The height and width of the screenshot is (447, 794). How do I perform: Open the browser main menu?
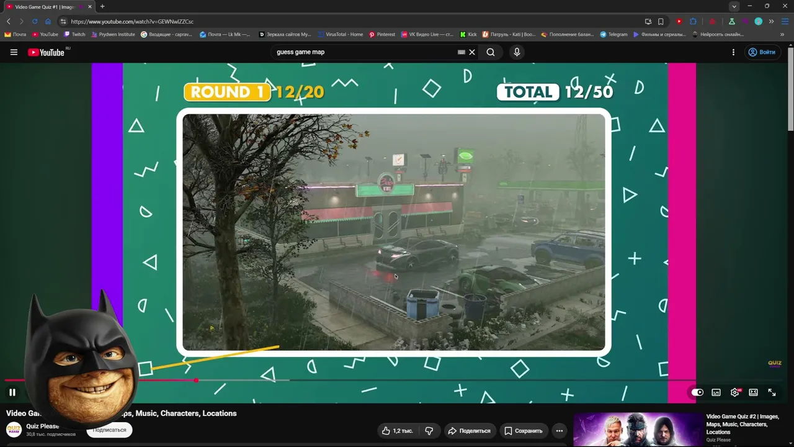coord(783,22)
